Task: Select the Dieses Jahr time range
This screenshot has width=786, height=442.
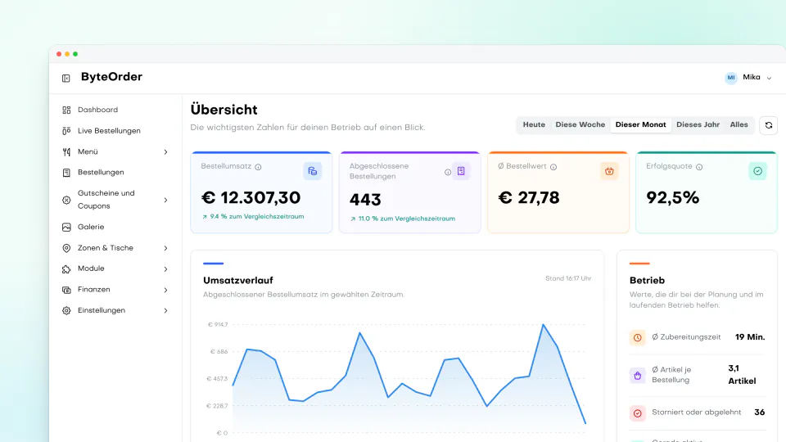Action: pyautogui.click(x=698, y=124)
